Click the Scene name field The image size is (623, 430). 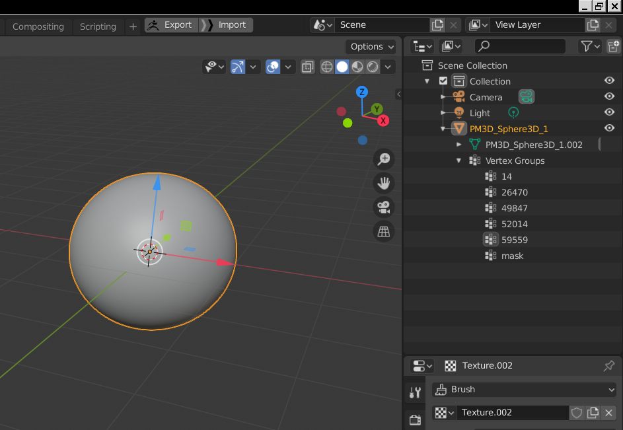pos(382,25)
